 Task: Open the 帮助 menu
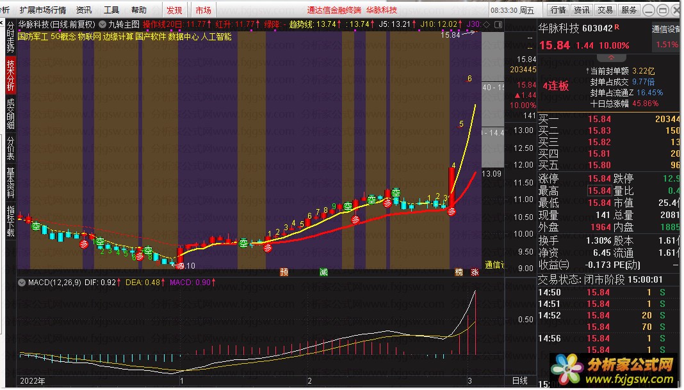(x=139, y=10)
